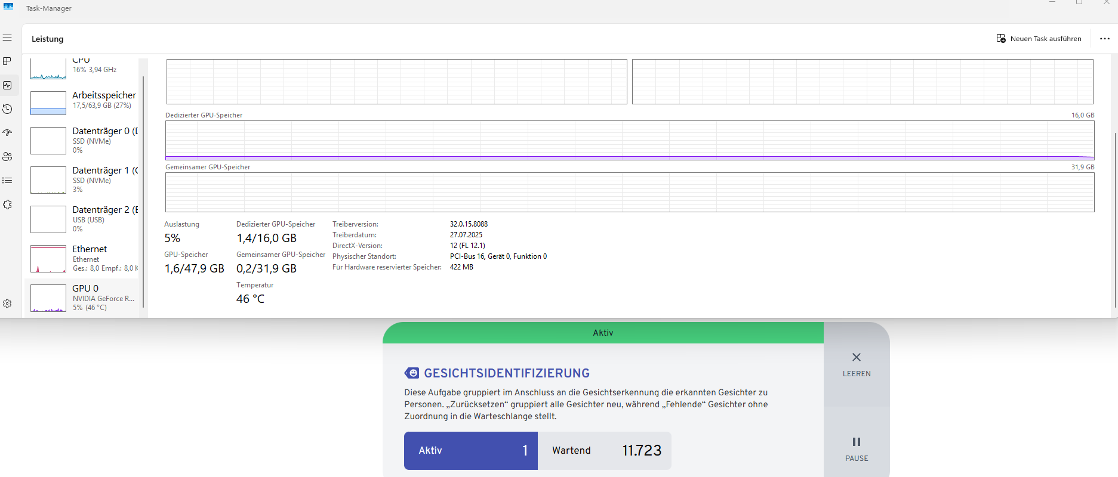Click the pause icon above PAUSE
Viewport: 1118px width, 477px height.
click(x=857, y=442)
